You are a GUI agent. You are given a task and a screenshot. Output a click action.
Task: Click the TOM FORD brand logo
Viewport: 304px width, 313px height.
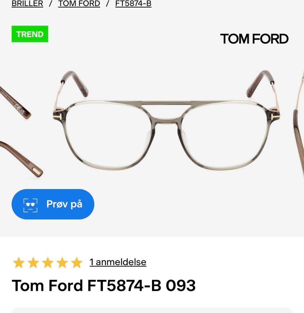coord(254,39)
